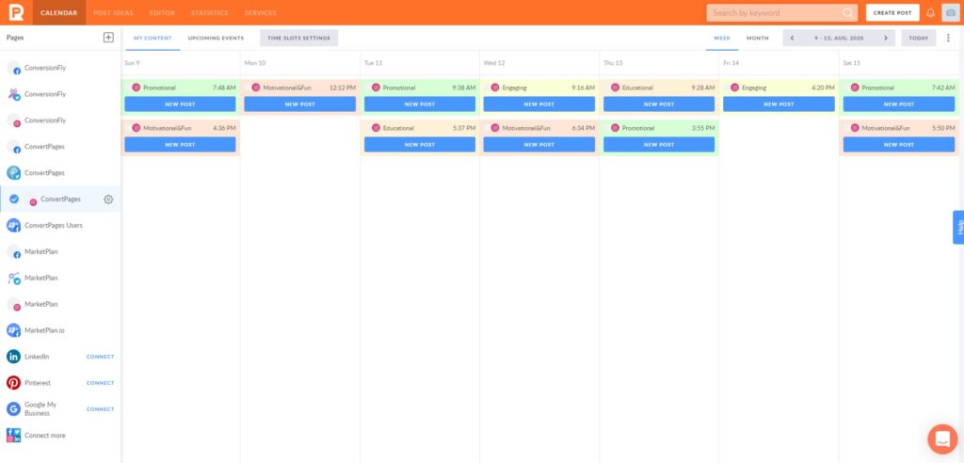Click New Post under Tuesday 5:37 PM Educational
Viewport: 964px width, 463px height.
tap(420, 145)
